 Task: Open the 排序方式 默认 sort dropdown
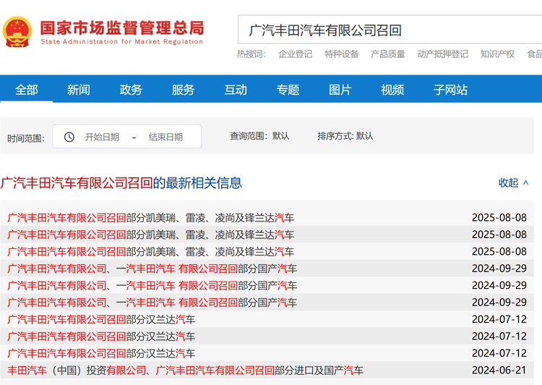point(345,136)
